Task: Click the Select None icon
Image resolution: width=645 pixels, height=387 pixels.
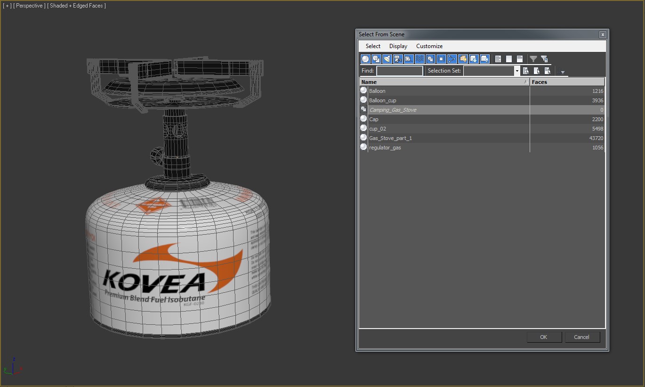Action: [x=509, y=59]
